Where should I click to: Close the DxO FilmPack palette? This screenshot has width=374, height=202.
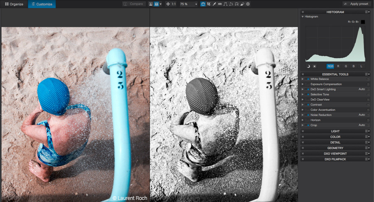[303, 159]
